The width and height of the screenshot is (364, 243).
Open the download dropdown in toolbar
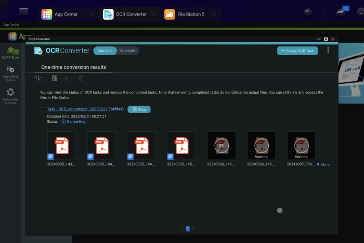(67, 78)
